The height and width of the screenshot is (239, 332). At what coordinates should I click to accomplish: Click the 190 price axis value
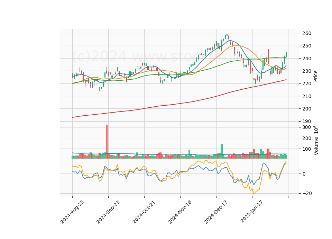307,121
